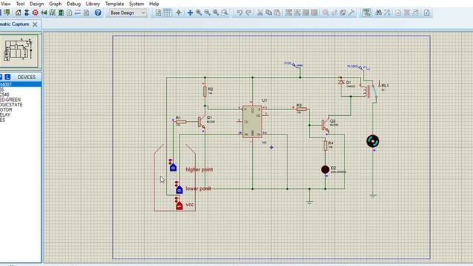Open the Bill of Materials icon

69,13
